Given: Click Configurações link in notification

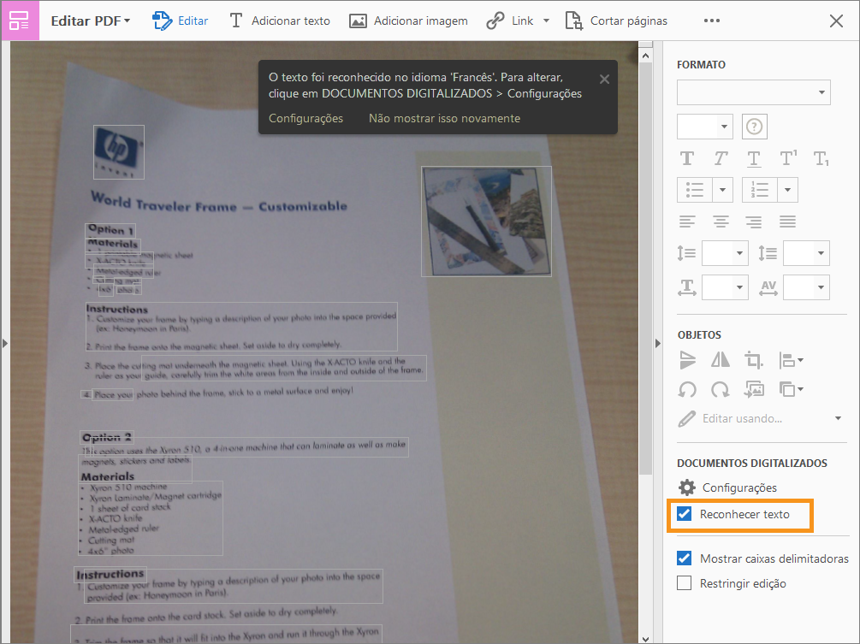Looking at the screenshot, I should (305, 118).
